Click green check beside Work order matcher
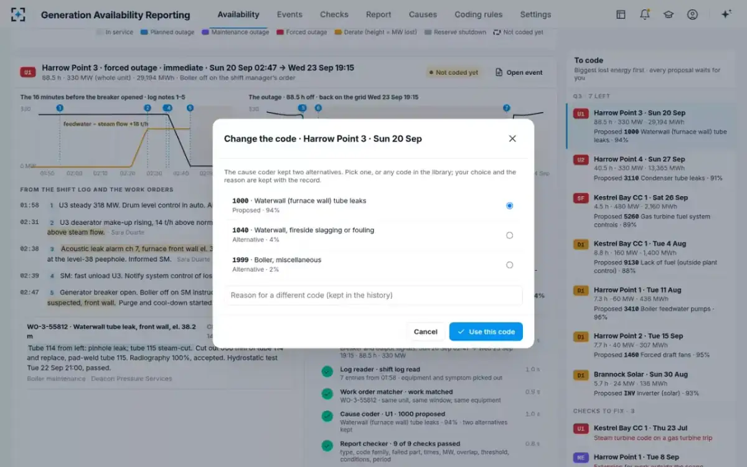This screenshot has height=467, width=747. [327, 394]
